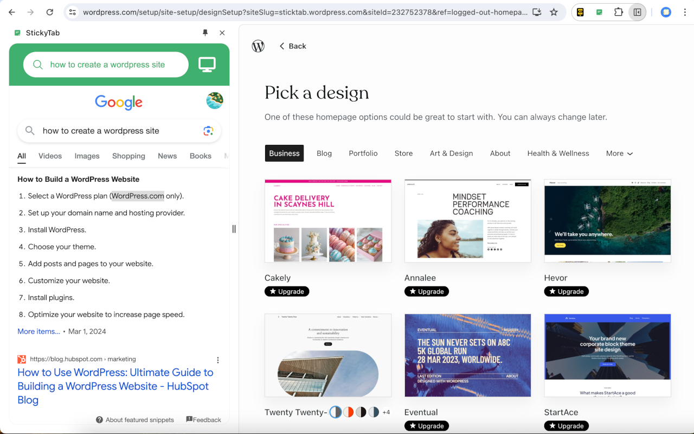Switch to the Google All results tab
This screenshot has width=694, height=434.
tap(22, 156)
